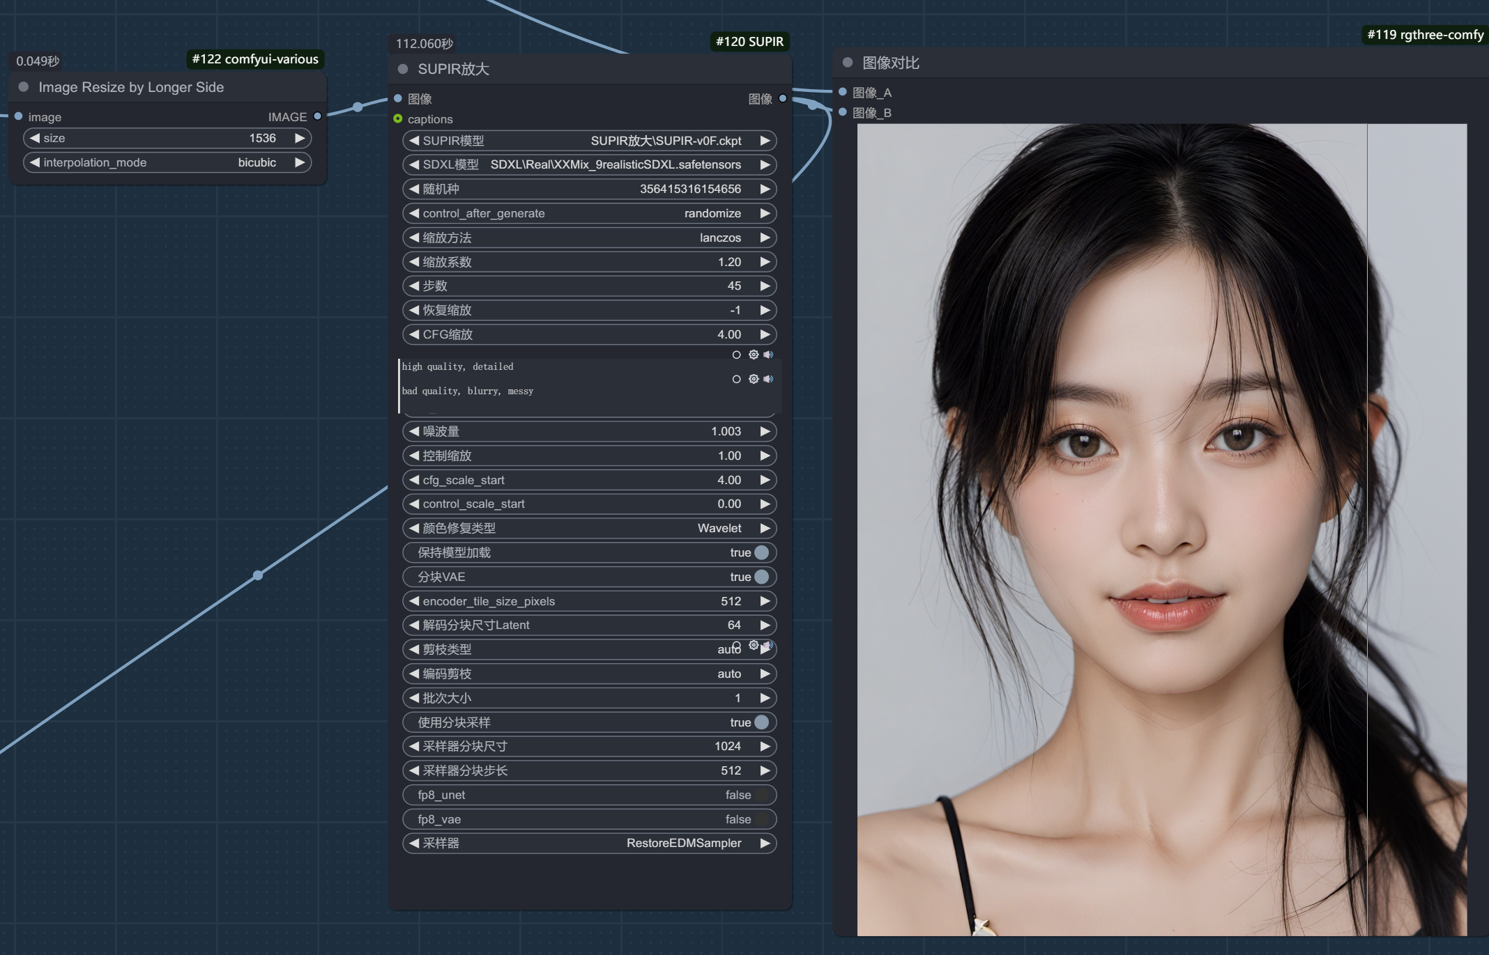
Task: Click the midpoint dot on the long diagonal link
Action: coord(258,575)
